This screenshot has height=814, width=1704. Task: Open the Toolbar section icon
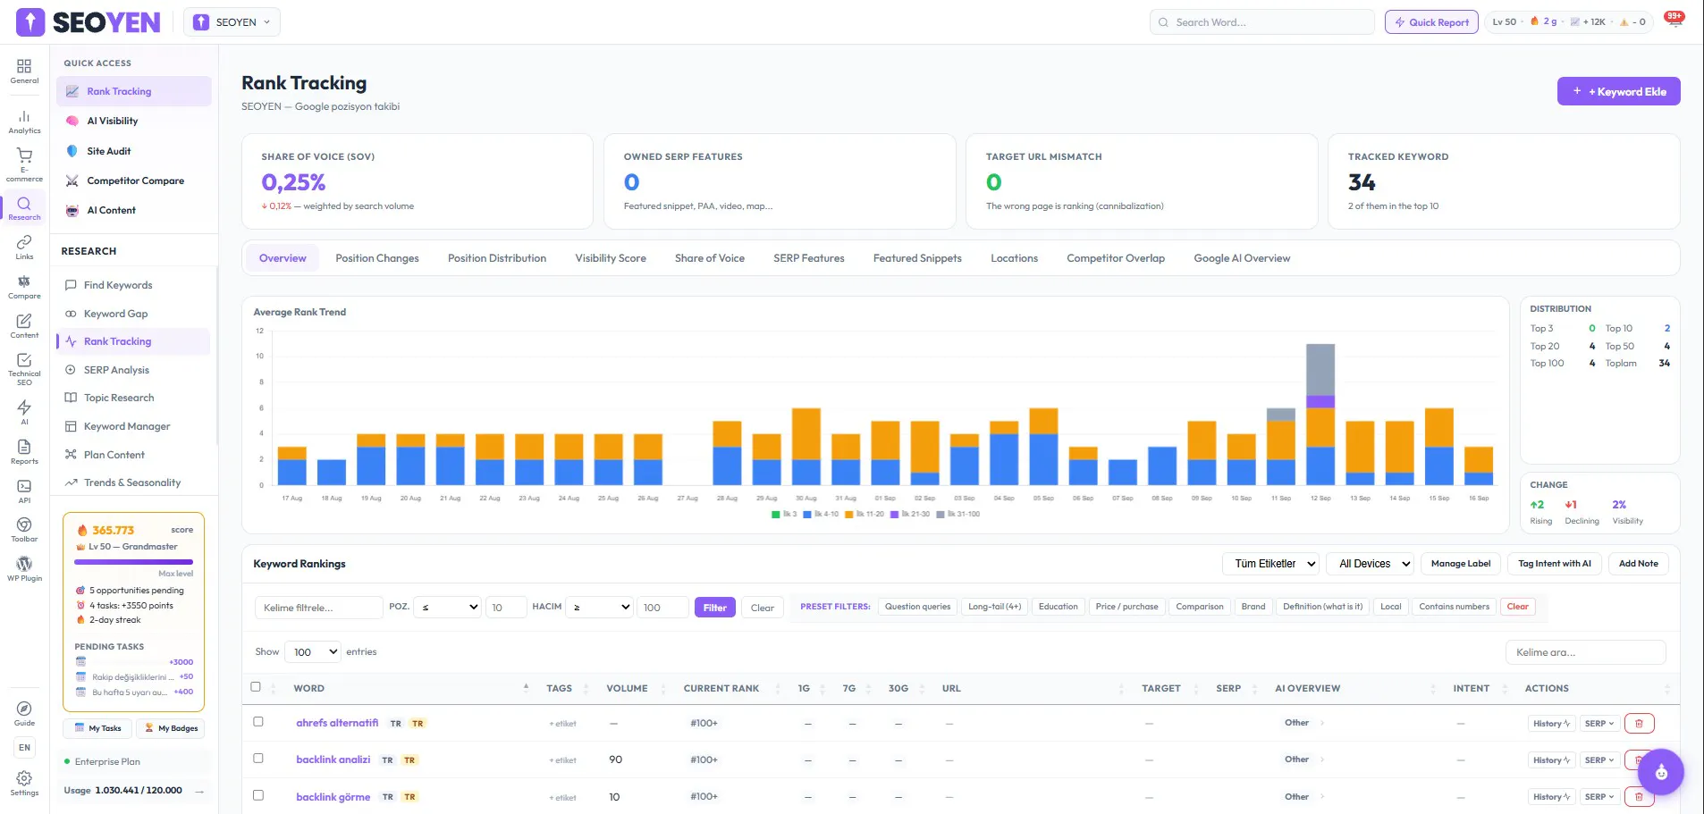[24, 529]
